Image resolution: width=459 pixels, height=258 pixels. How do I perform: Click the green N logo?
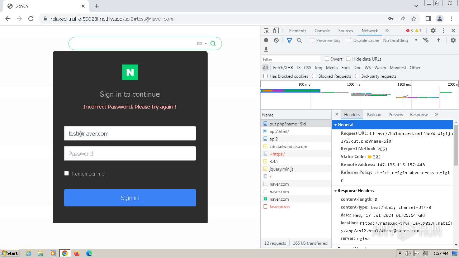coord(130,72)
